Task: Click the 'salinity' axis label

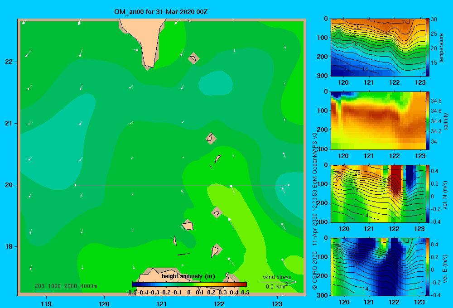Action: point(446,121)
